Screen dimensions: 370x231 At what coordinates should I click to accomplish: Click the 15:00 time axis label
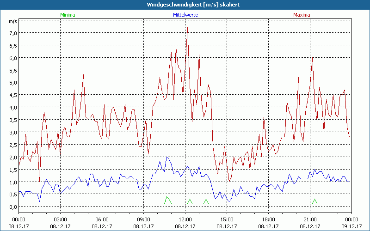click(x=227, y=219)
